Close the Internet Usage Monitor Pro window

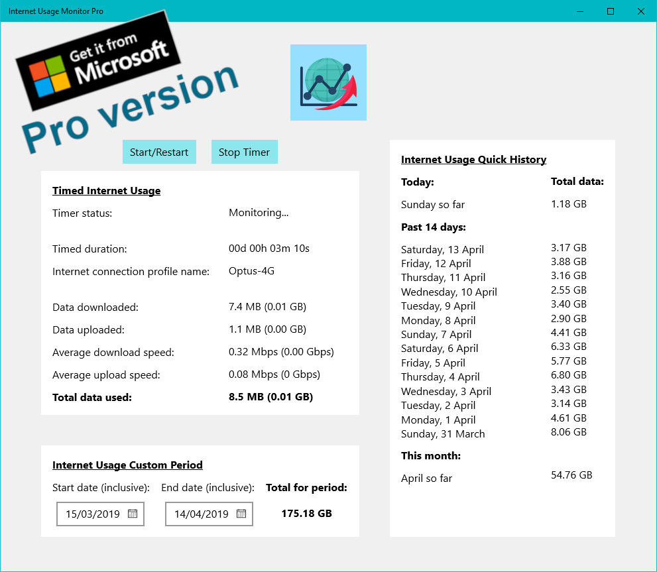click(x=641, y=11)
